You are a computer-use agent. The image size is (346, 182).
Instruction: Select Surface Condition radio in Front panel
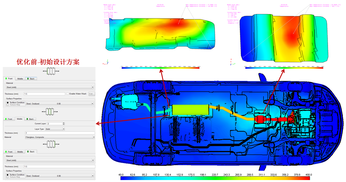tap(8, 103)
